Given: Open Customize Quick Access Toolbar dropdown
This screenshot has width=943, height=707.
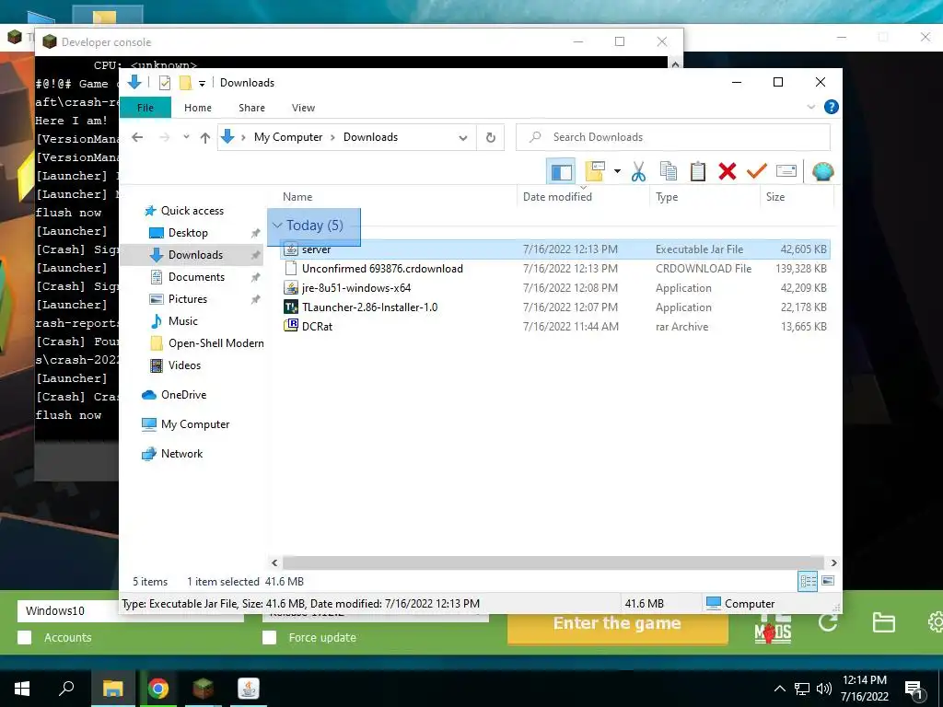Looking at the screenshot, I should click(202, 83).
